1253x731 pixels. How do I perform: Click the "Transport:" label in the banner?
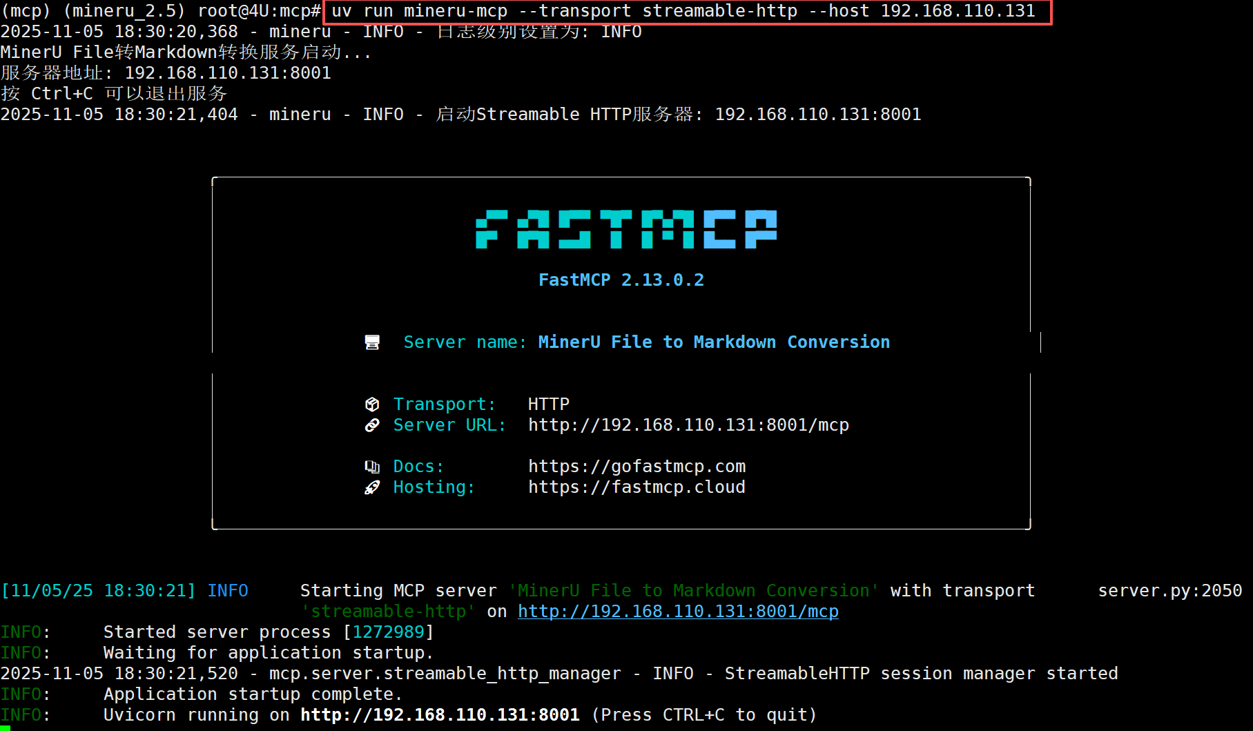pyautogui.click(x=445, y=405)
